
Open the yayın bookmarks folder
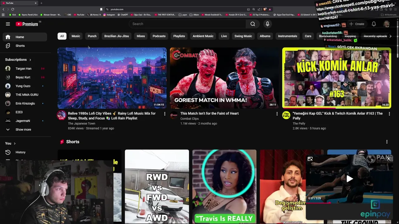pos(183,15)
